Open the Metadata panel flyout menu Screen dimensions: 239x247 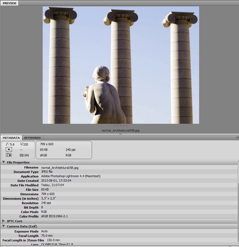pos(237,137)
